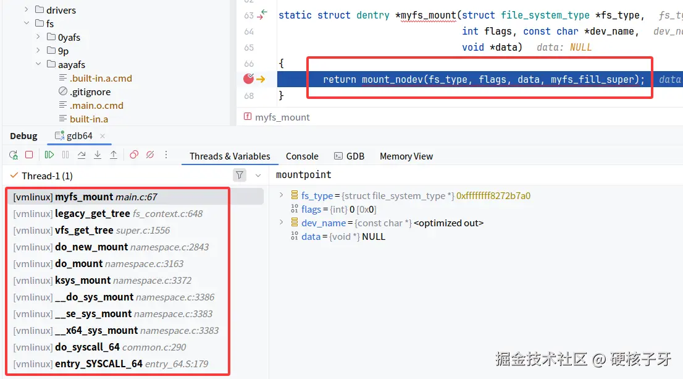Select the drivers folder

(61, 10)
